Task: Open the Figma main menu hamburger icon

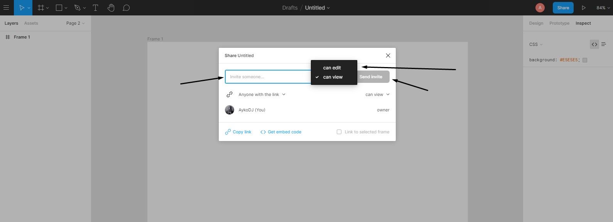Action: (x=6, y=8)
